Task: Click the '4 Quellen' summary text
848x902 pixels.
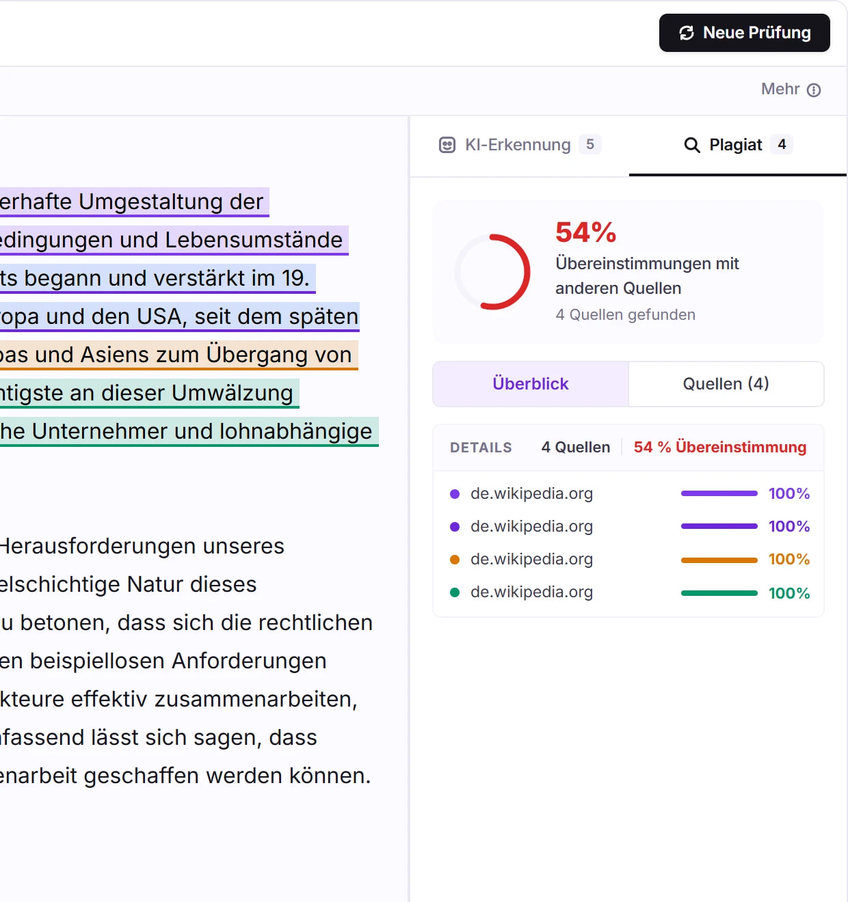Action: (x=576, y=448)
